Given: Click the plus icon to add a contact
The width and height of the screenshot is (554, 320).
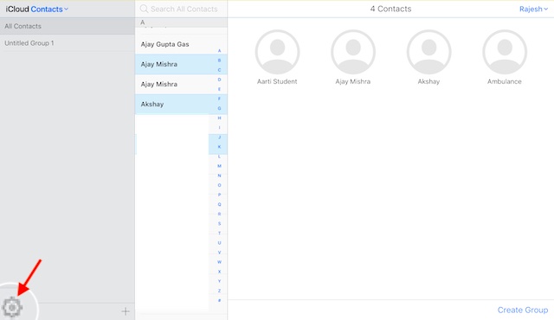Looking at the screenshot, I should (x=126, y=311).
